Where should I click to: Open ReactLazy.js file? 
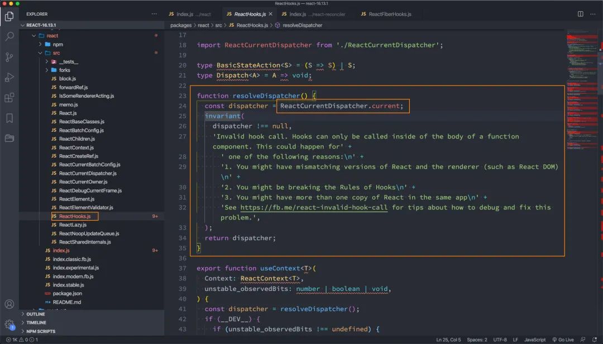[73, 224]
